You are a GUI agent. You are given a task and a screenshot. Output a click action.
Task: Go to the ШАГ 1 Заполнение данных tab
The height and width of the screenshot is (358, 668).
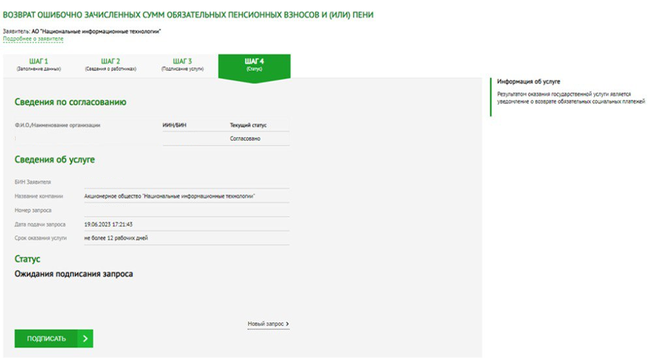(39, 65)
